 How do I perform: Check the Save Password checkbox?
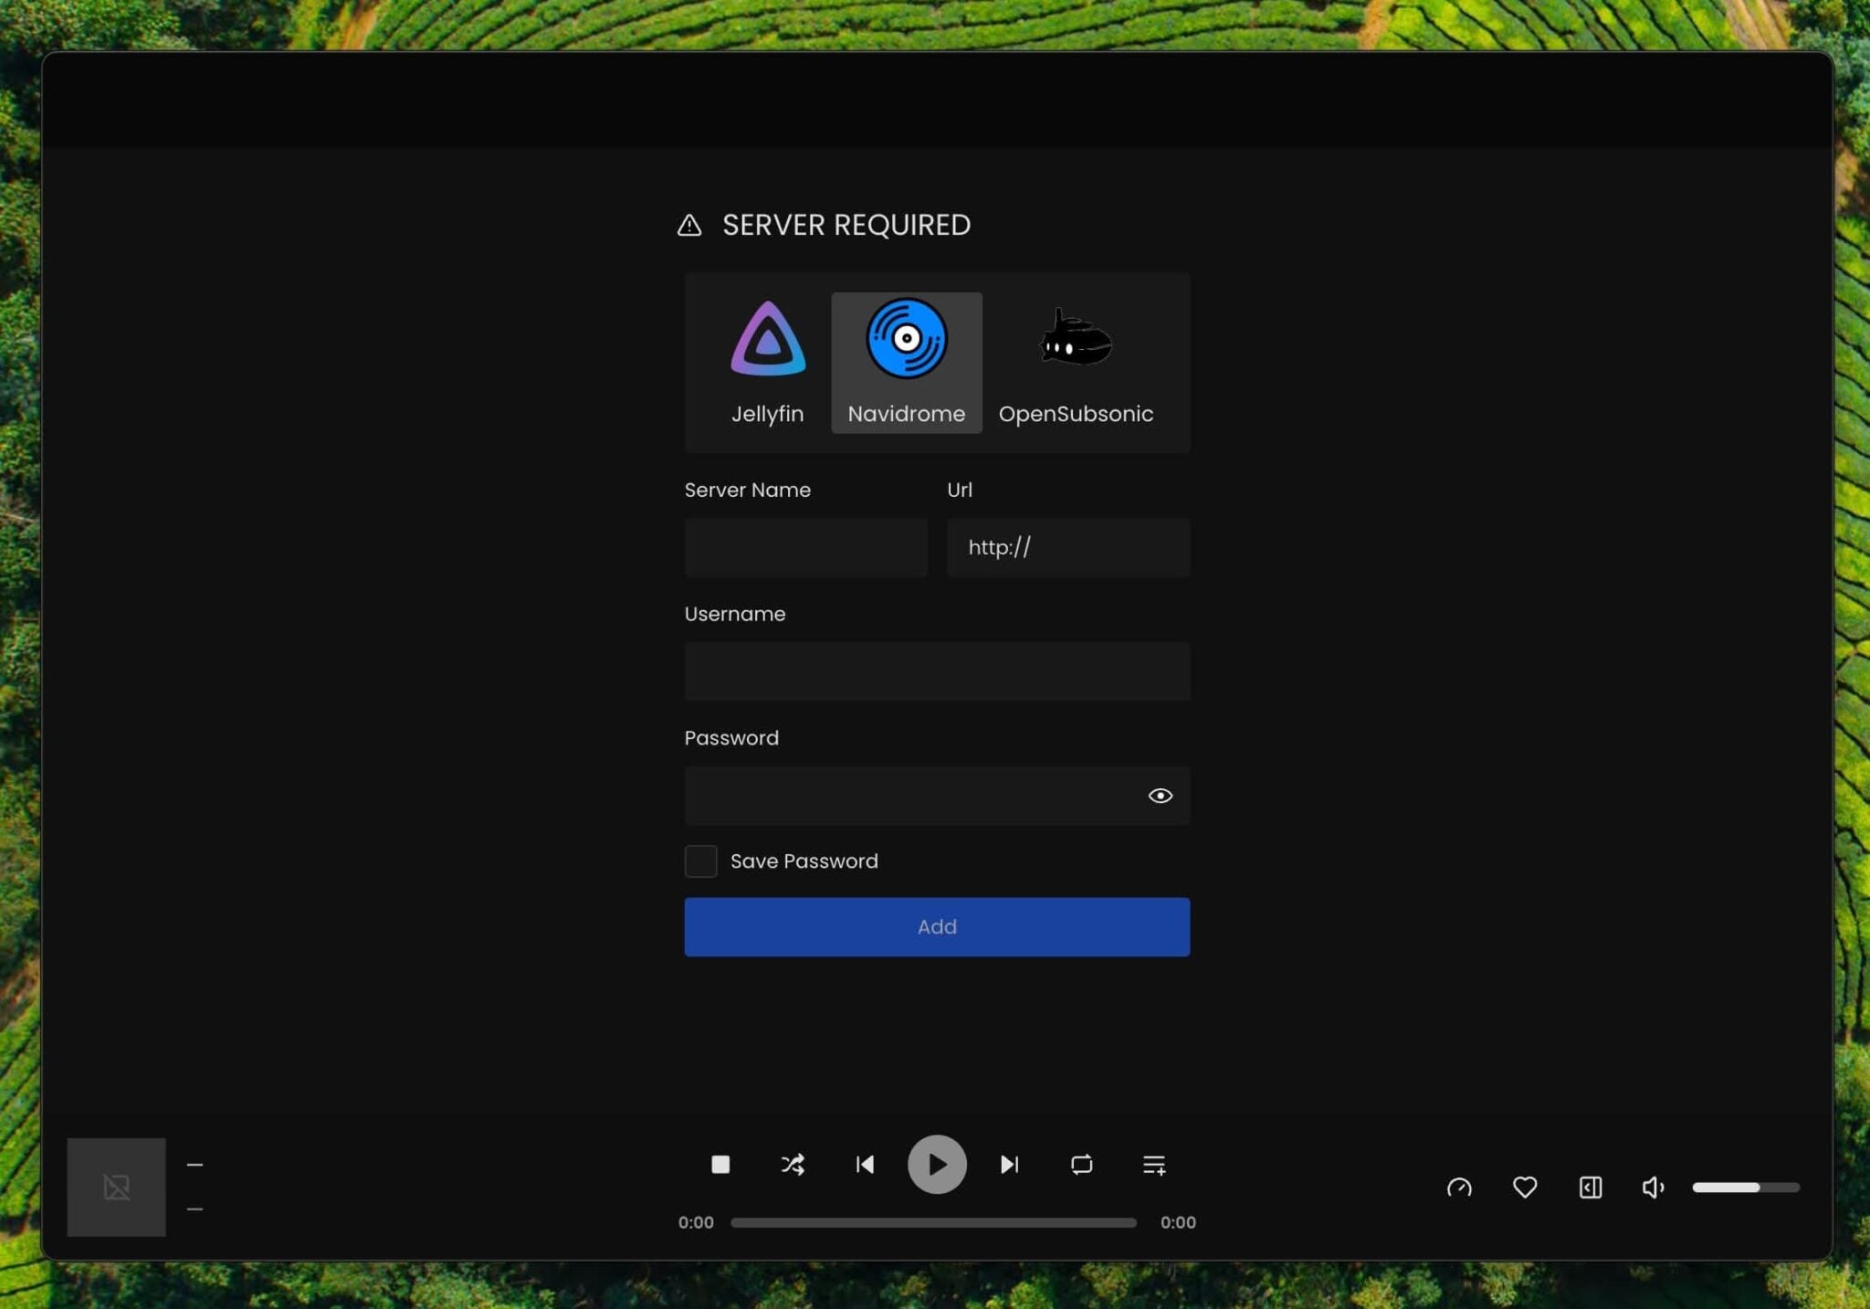(x=699, y=860)
